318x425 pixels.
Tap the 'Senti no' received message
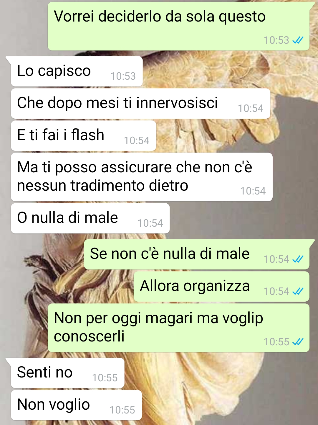coord(67,373)
